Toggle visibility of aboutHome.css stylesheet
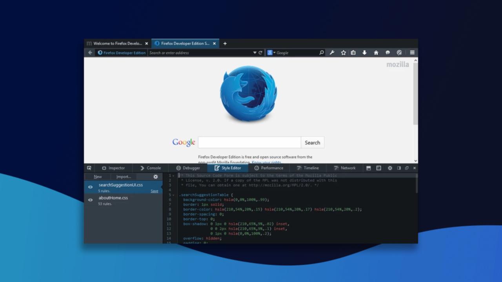502x282 pixels. tap(89, 200)
